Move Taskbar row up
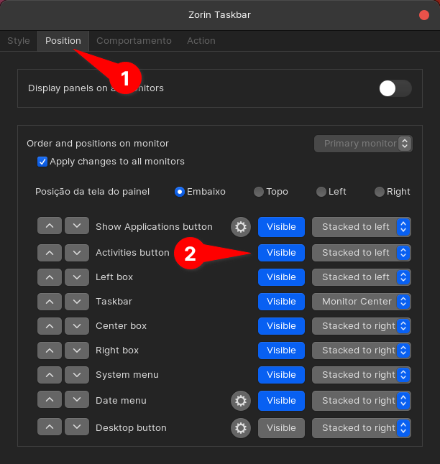 [50, 302]
